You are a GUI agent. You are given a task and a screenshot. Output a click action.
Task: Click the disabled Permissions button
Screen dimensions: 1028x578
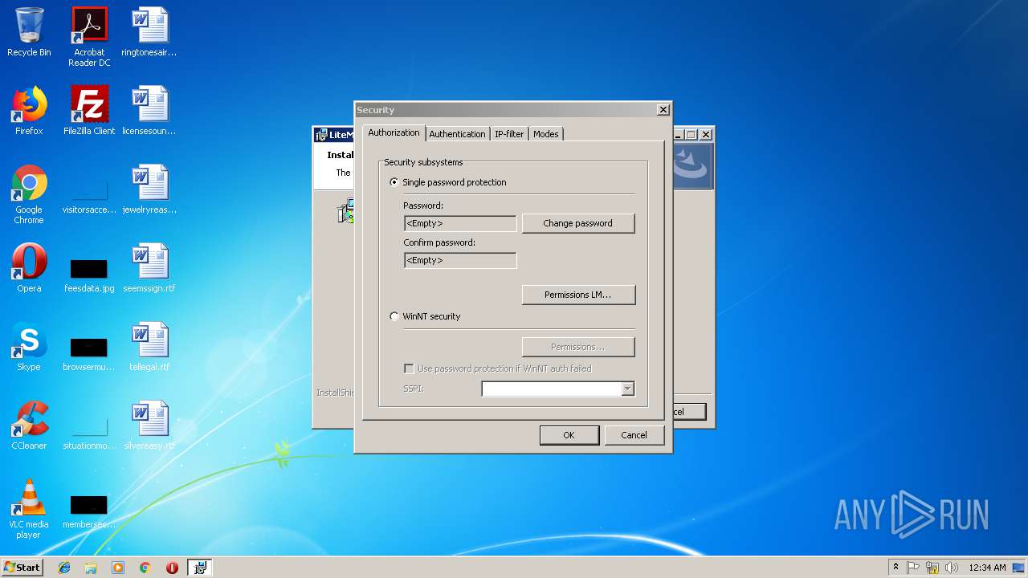click(578, 347)
